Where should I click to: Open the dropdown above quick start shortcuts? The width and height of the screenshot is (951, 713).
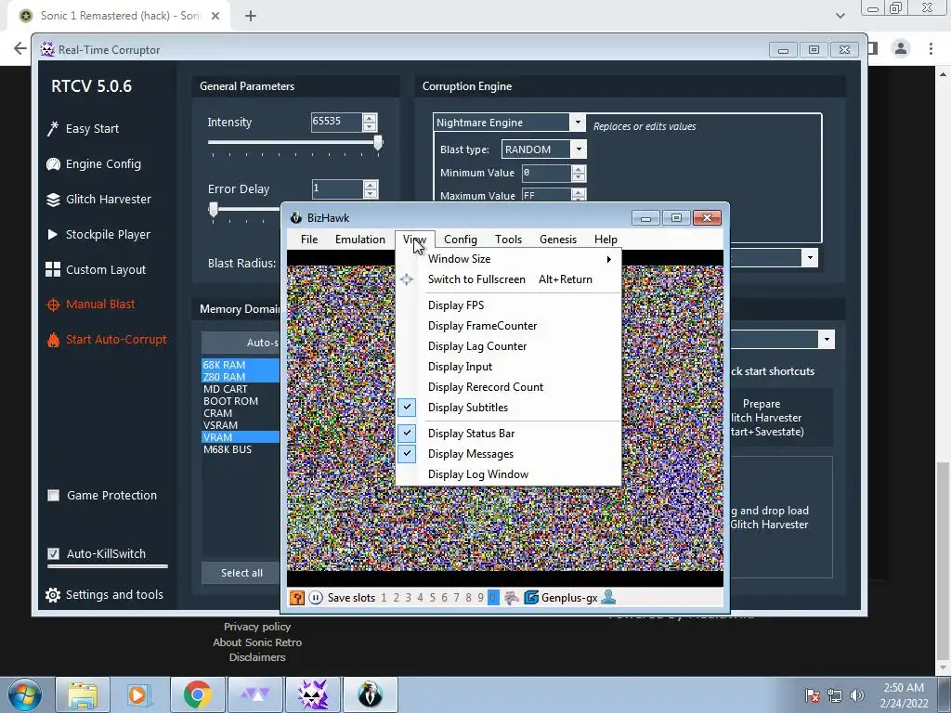click(x=826, y=340)
